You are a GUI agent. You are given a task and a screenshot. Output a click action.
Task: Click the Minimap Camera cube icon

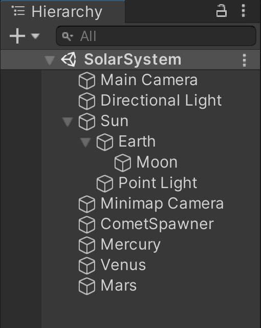click(x=87, y=204)
